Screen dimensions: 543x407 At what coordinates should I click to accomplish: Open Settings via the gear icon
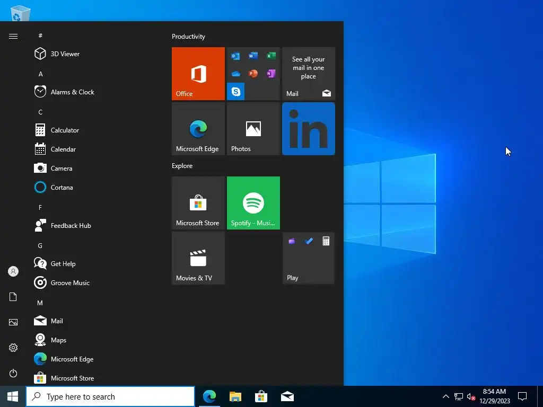pyautogui.click(x=13, y=348)
